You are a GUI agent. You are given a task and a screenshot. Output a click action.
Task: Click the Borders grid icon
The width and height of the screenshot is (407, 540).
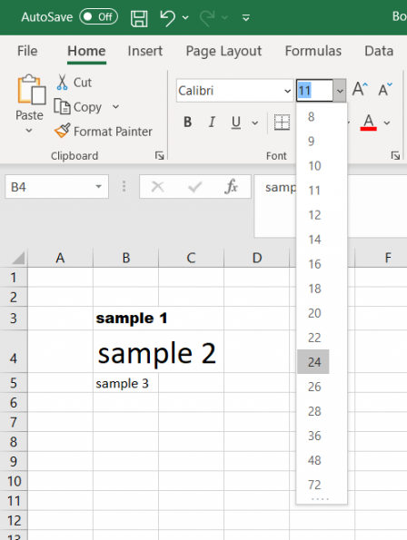(282, 122)
